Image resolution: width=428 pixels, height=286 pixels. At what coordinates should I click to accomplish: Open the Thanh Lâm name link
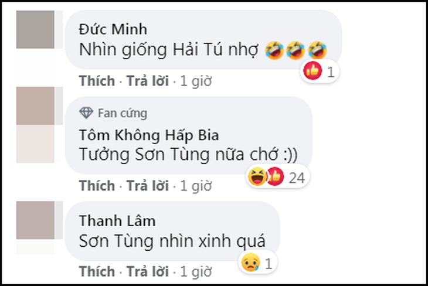click(x=117, y=221)
